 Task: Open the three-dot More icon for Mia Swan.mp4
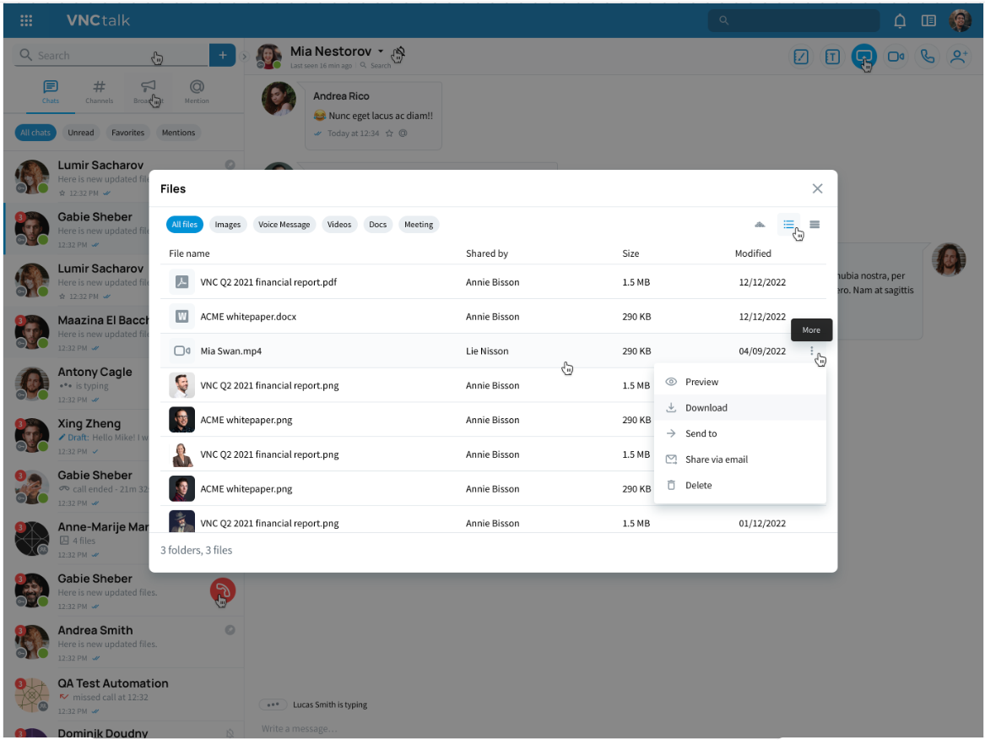(812, 351)
